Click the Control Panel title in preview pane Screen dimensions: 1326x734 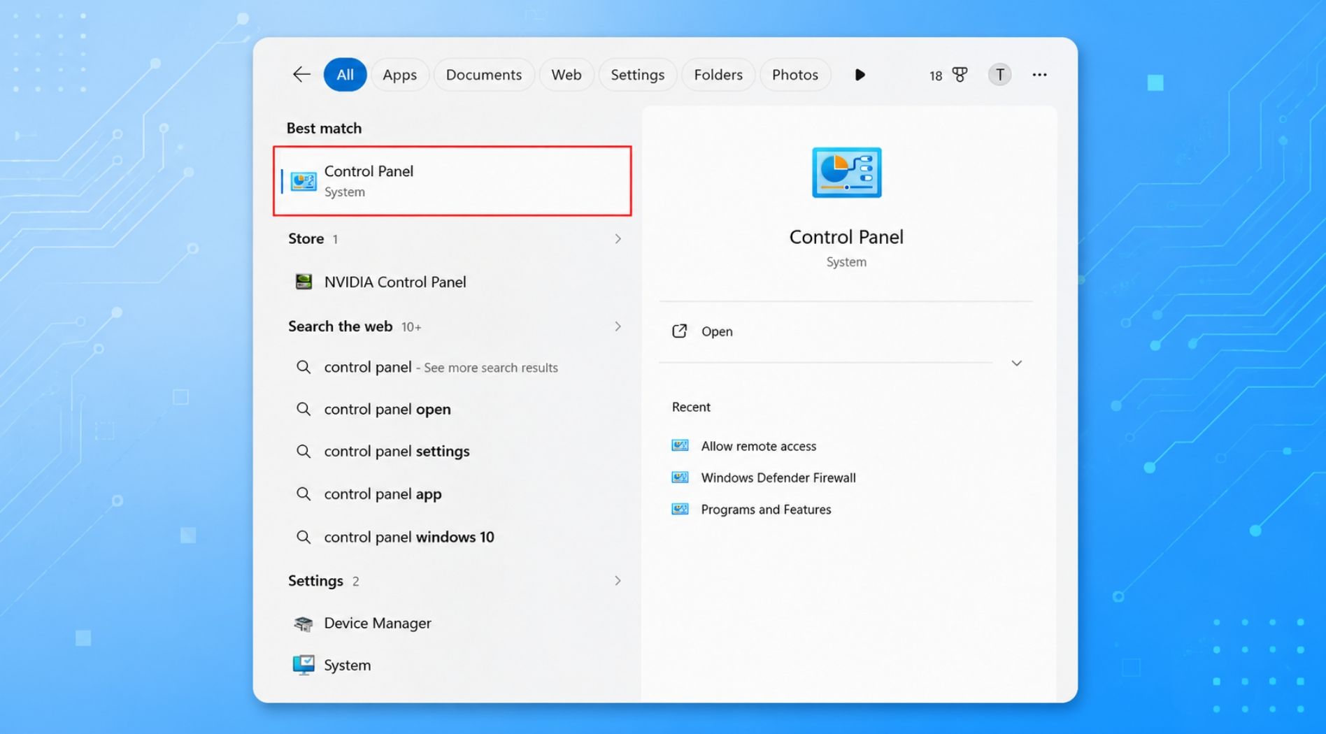[846, 237]
